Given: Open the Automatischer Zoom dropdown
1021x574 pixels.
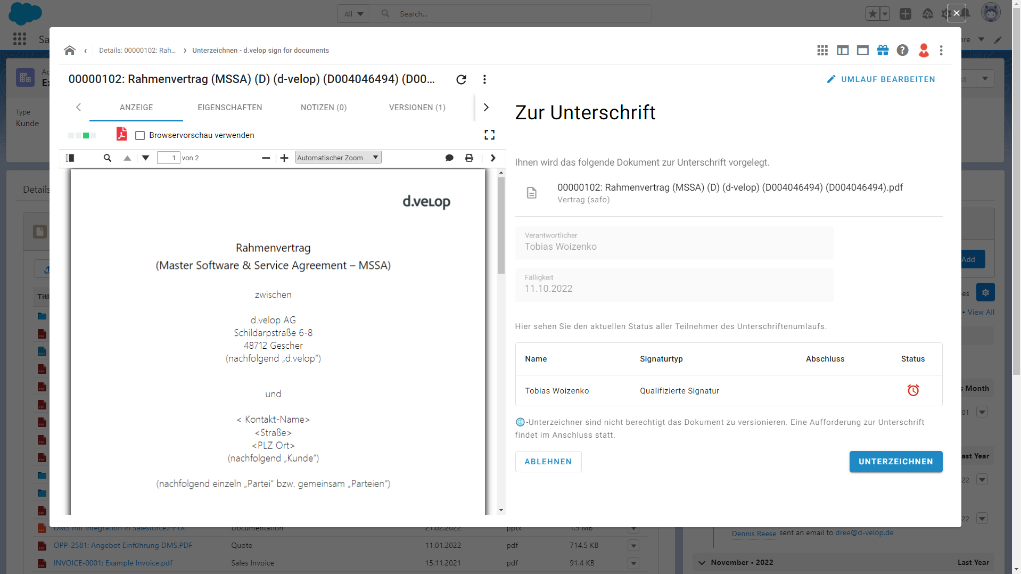Looking at the screenshot, I should click(x=338, y=158).
